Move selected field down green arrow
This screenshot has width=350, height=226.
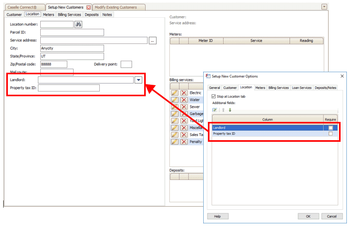(230, 110)
